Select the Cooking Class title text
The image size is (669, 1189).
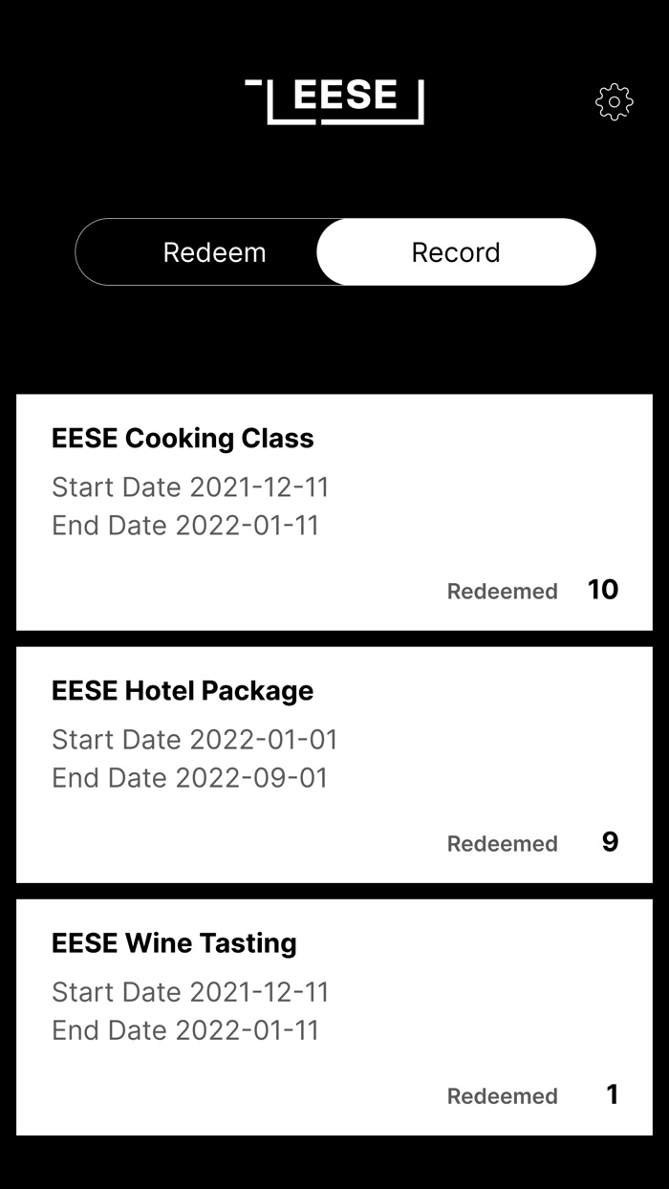click(x=183, y=438)
